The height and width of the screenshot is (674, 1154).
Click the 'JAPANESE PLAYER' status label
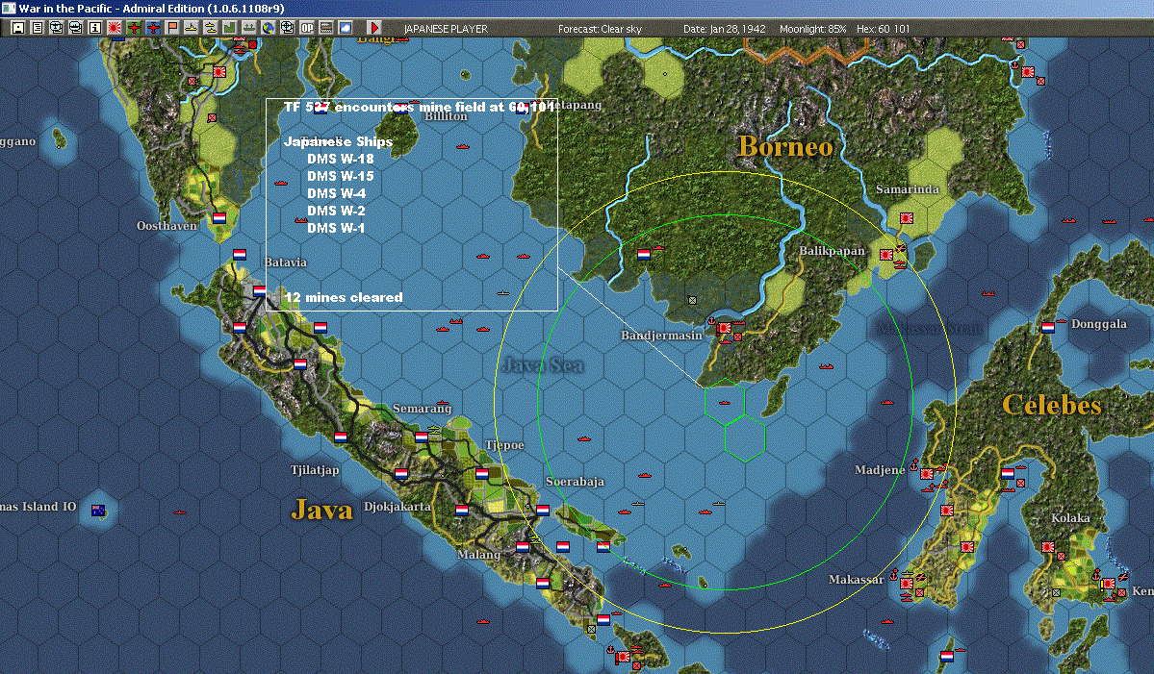pyautogui.click(x=446, y=29)
